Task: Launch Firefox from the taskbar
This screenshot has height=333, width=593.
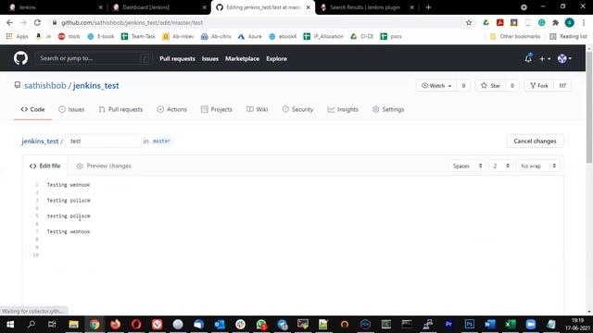Action: pyautogui.click(x=115, y=324)
